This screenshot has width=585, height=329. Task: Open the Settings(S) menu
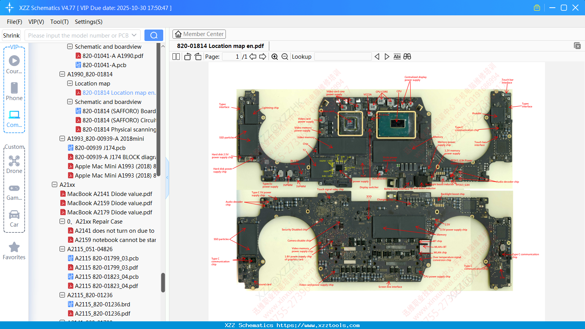tap(89, 22)
